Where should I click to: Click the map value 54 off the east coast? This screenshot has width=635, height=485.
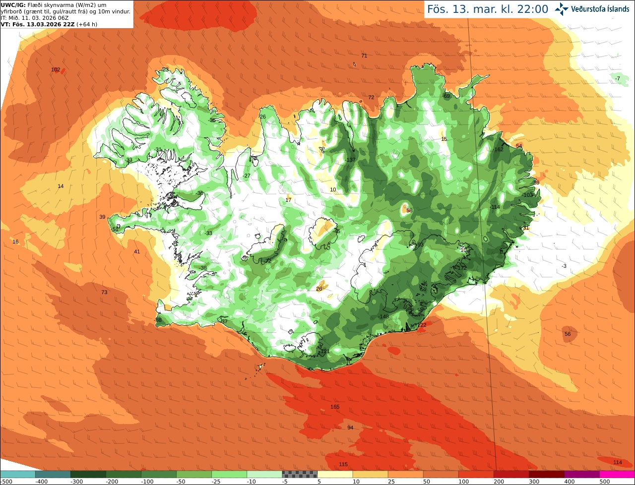[x=519, y=146]
